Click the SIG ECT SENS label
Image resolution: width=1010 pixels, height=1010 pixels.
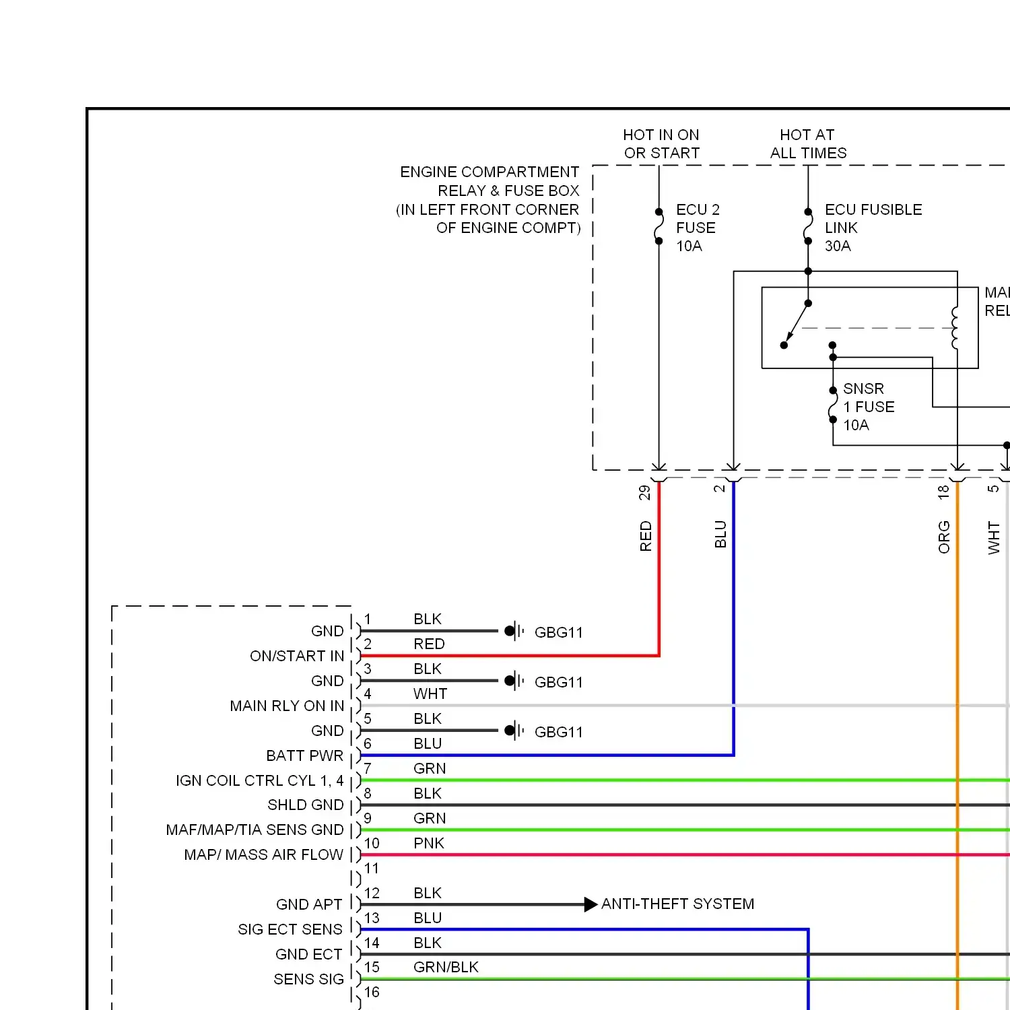(x=290, y=929)
